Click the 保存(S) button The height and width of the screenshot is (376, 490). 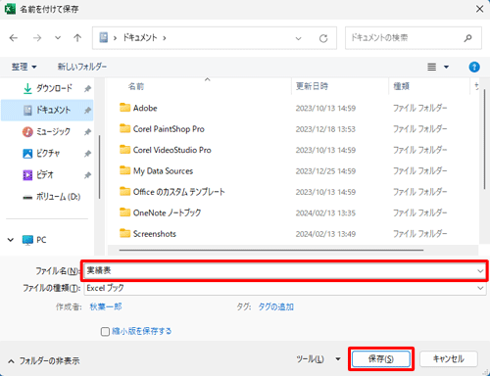tap(381, 359)
